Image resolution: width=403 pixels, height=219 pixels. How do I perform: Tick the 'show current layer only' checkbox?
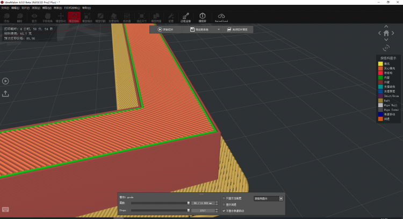click(224, 198)
